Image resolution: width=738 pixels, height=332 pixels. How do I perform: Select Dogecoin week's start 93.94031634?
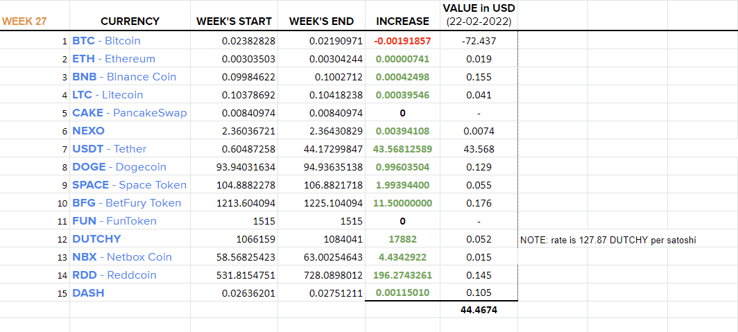[x=234, y=167]
